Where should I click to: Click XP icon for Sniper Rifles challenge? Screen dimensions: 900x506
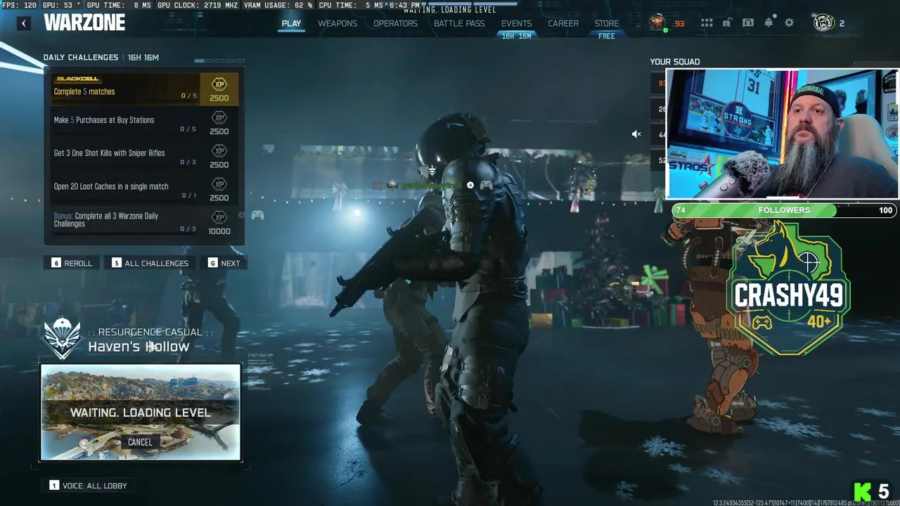coord(219,151)
